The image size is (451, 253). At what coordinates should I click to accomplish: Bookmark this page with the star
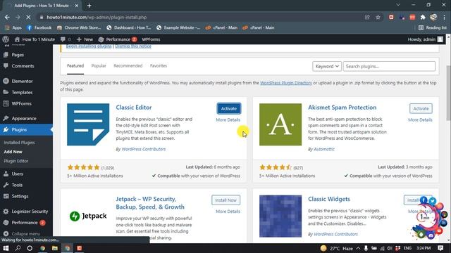coord(378,17)
